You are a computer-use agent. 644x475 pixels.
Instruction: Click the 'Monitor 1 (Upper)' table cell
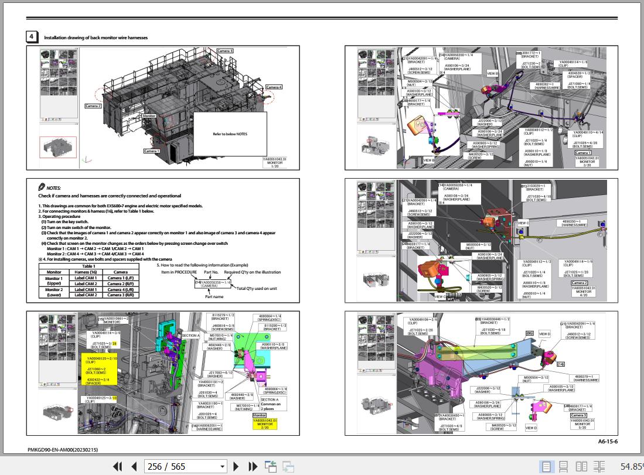[x=54, y=281]
